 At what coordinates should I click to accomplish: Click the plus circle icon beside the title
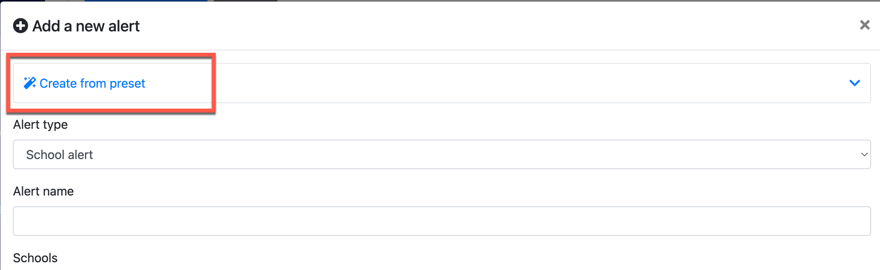coord(21,26)
